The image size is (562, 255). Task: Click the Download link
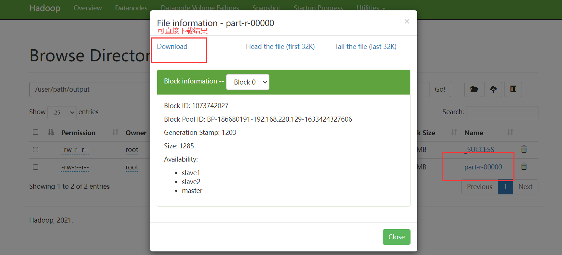point(172,47)
